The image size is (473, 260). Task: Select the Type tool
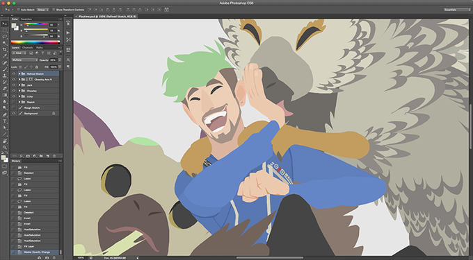[x=5, y=121]
